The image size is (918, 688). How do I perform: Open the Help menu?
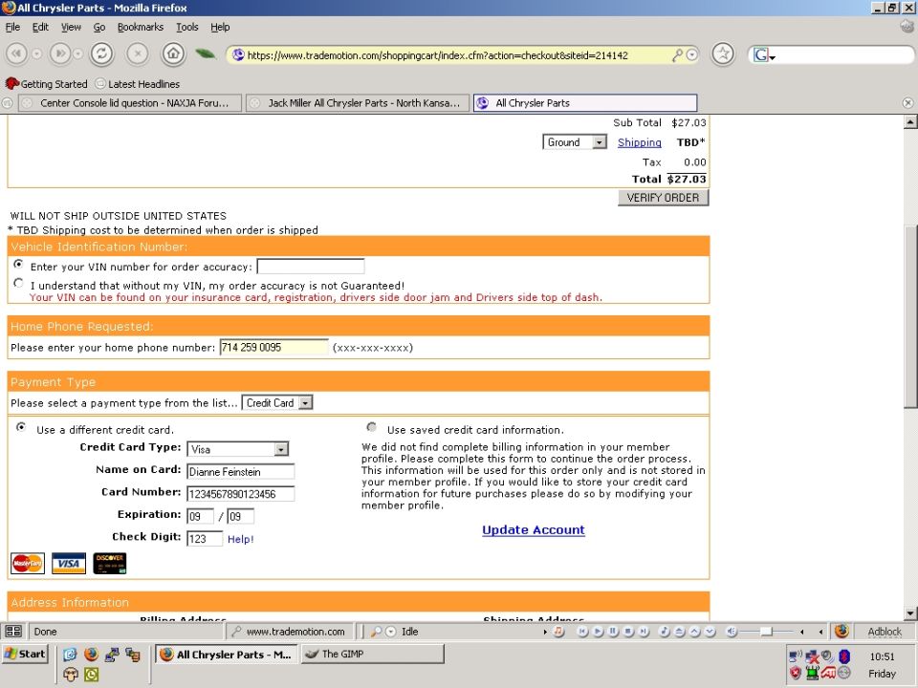220,27
